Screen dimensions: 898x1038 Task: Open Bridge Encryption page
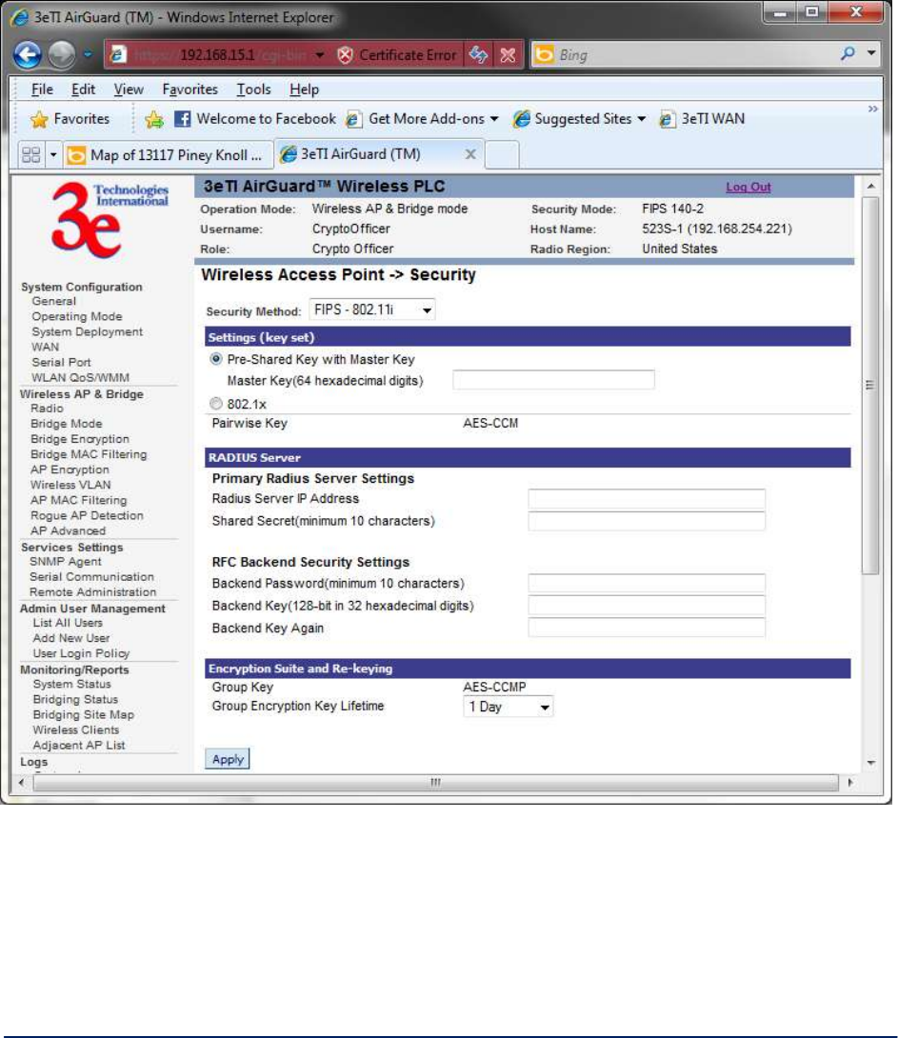coord(79,439)
